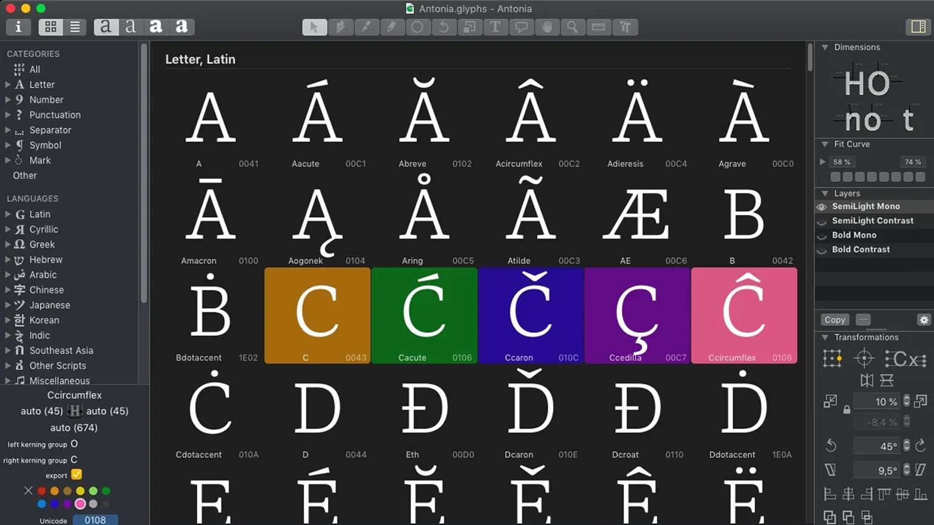The width and height of the screenshot is (934, 525).
Task: Click the scale up icon
Action: pos(920,401)
